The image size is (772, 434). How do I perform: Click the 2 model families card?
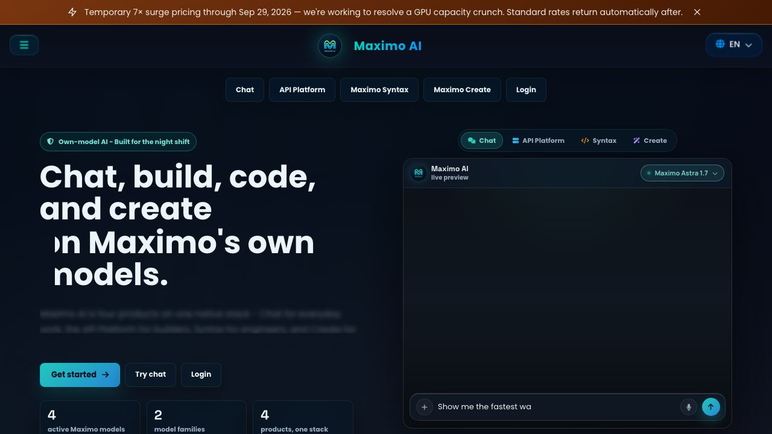[197, 418]
